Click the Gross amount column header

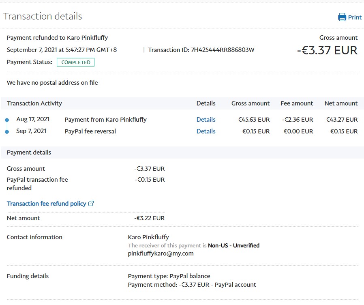251,103
